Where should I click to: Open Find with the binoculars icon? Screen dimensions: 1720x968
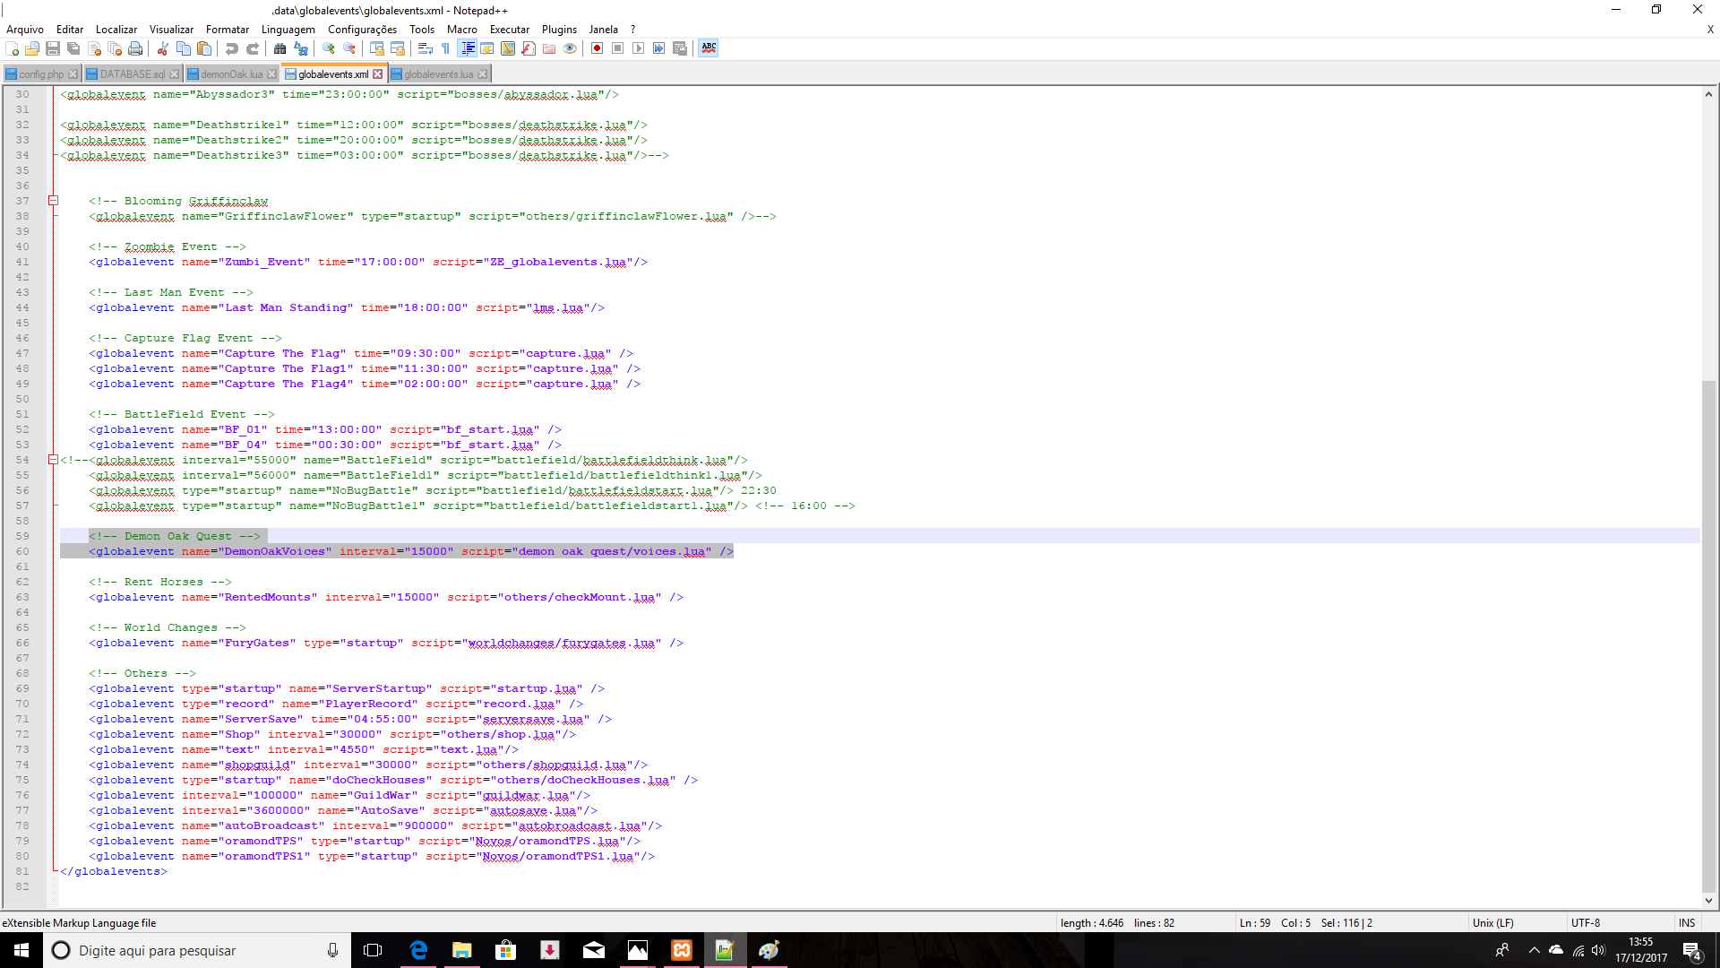point(279,48)
